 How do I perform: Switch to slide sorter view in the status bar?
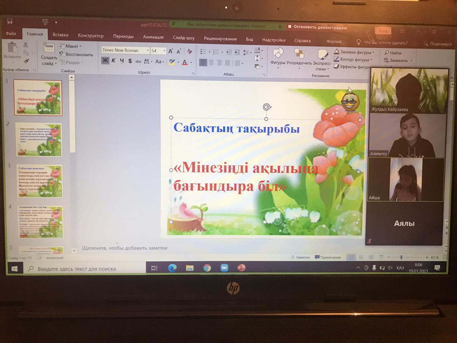point(361,257)
